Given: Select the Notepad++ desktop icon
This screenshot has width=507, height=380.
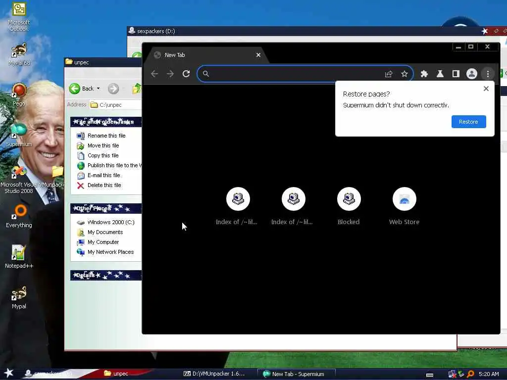Looking at the screenshot, I should pos(19,257).
